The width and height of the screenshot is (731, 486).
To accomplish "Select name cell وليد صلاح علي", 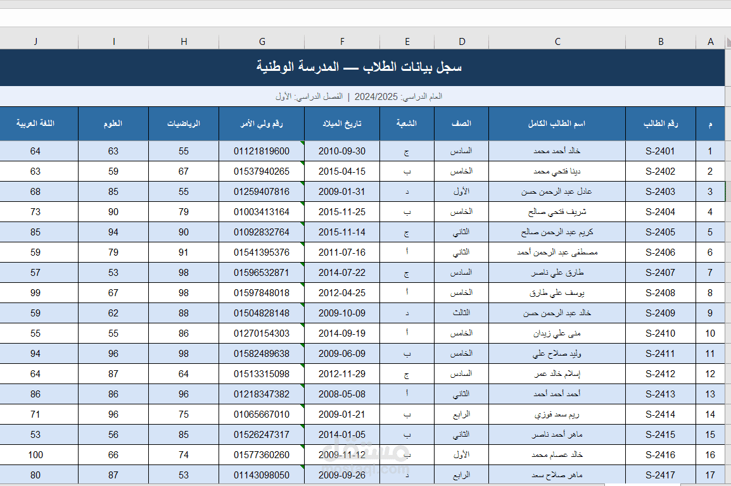I will point(557,354).
